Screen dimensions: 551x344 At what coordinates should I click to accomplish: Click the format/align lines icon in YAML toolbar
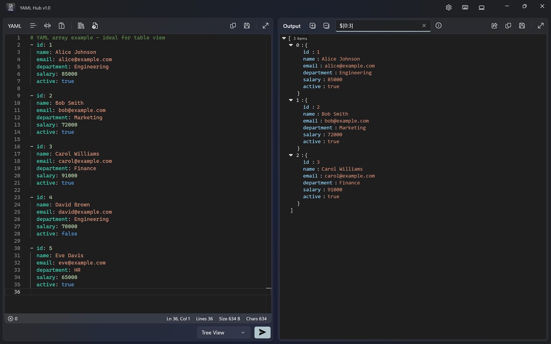(x=33, y=26)
